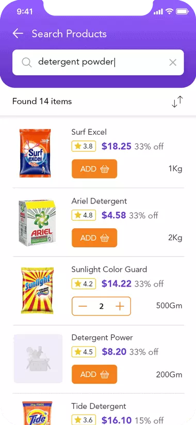Tap the Sunlight 4.2 star rating badge

[84, 284]
